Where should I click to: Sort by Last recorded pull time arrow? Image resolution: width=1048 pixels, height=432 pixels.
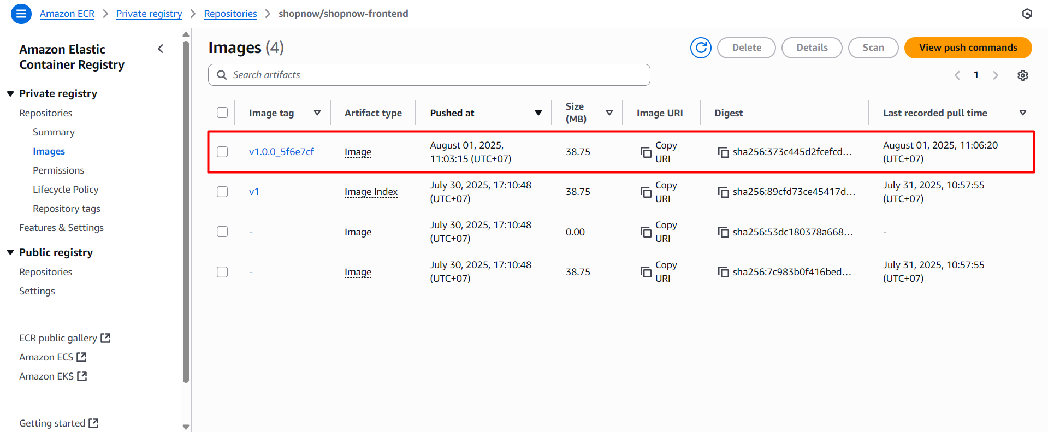tap(1023, 113)
